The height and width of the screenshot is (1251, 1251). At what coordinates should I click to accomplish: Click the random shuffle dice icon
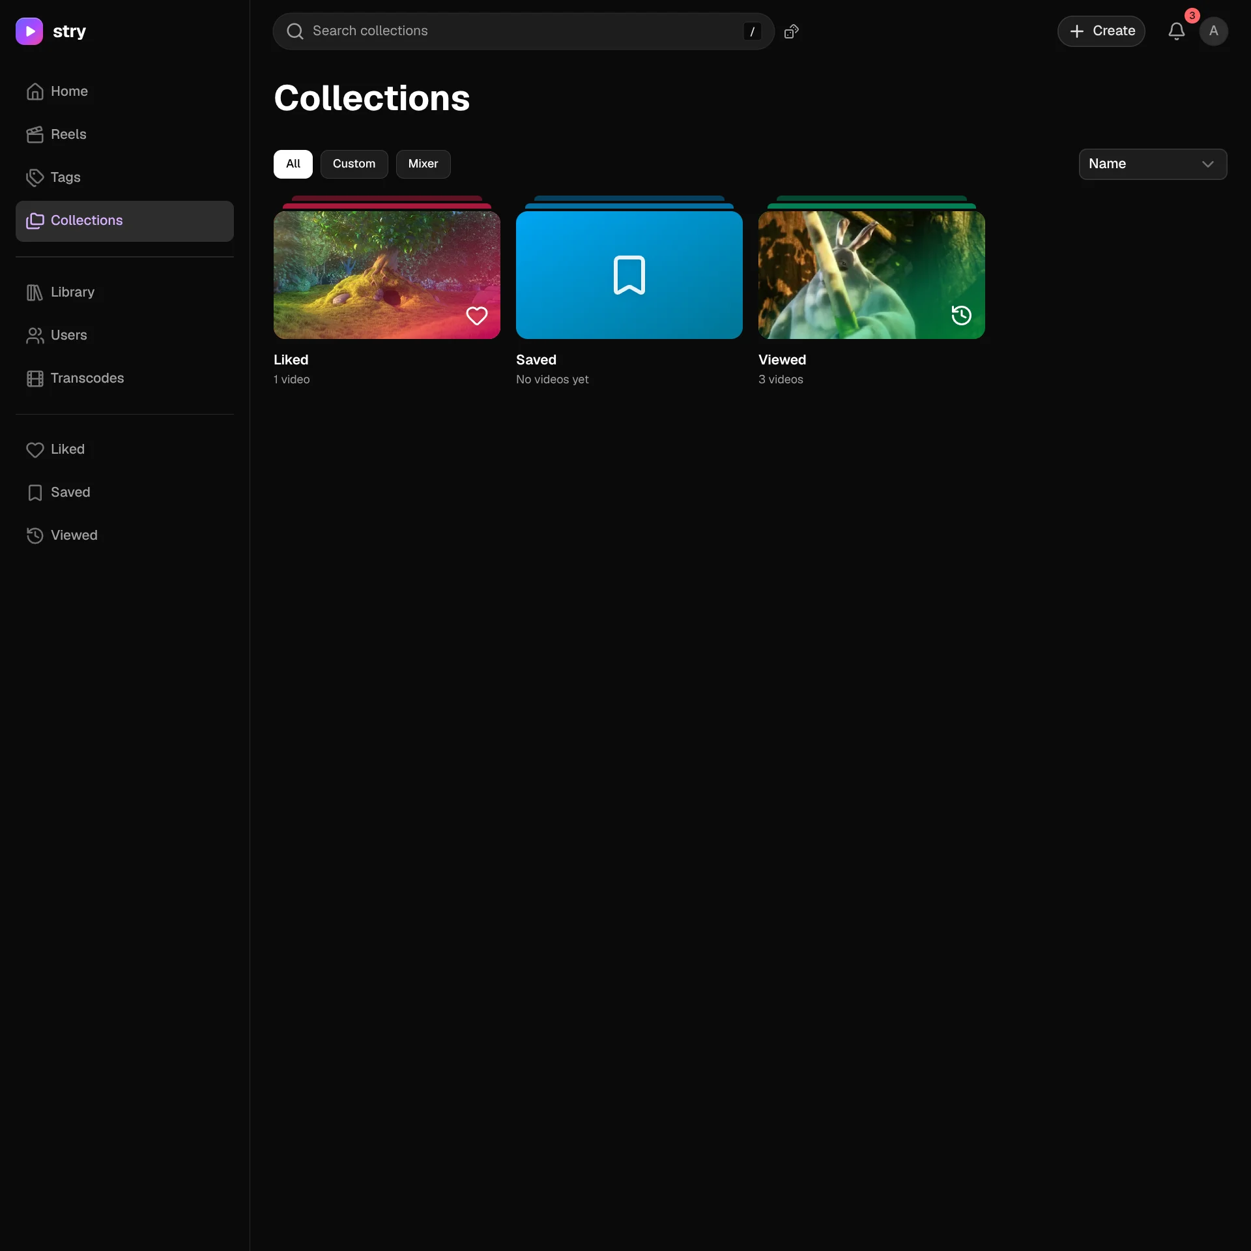coord(792,31)
